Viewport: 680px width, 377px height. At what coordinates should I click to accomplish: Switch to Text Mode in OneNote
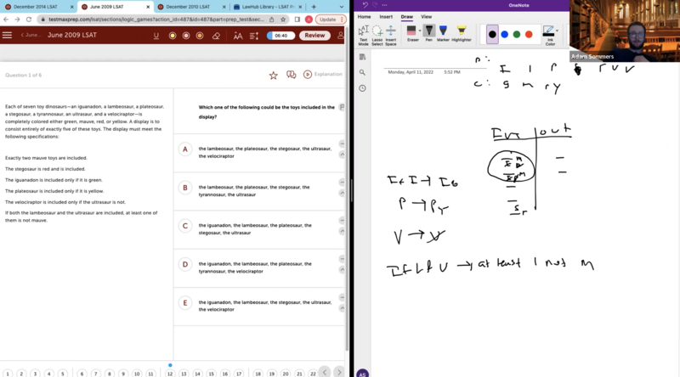coord(363,34)
